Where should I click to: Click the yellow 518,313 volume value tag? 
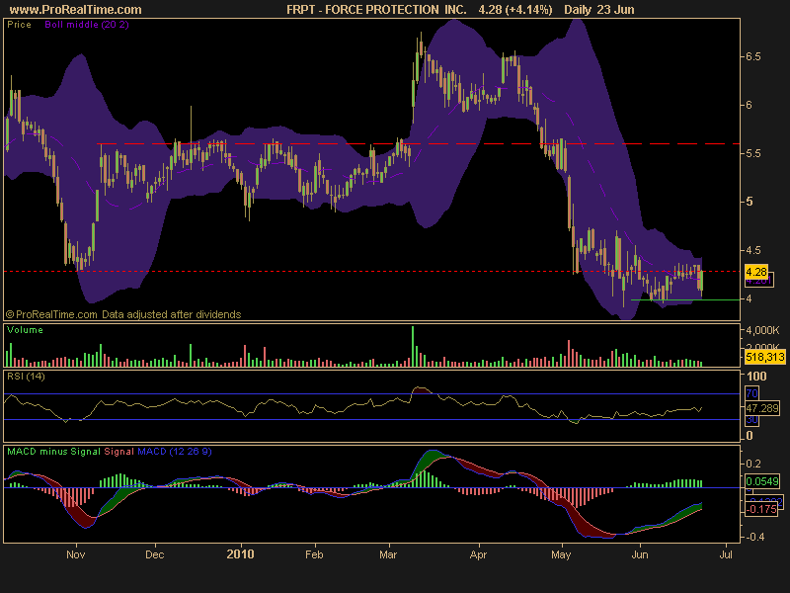click(764, 357)
